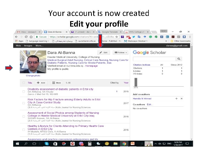Show hidden system tray icons
The image size is (198, 148).
point(156,144)
